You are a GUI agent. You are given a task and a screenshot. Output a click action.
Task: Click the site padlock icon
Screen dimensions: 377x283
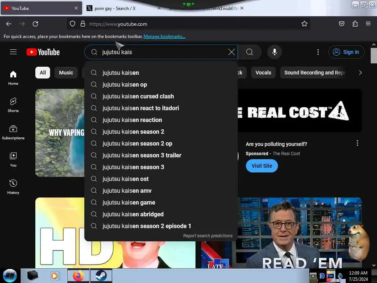[x=83, y=24]
